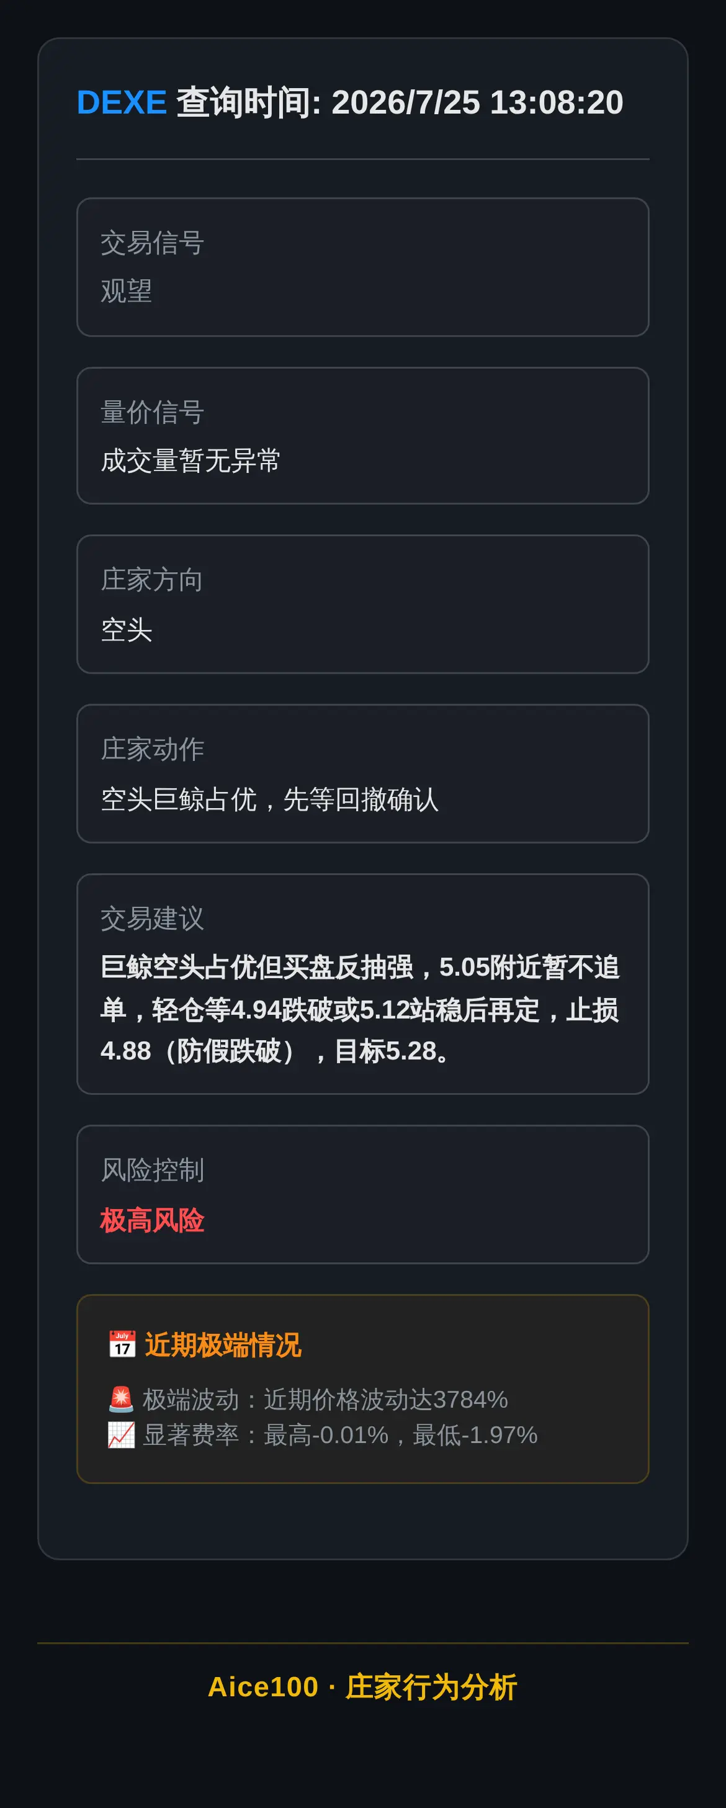Click the 成交量暂无异常 text
This screenshot has height=1808, width=726.
(190, 461)
